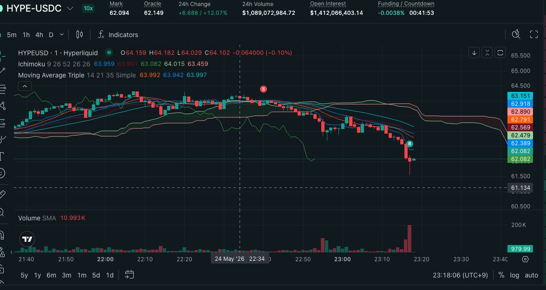The height and width of the screenshot is (290, 546).
Task: Click the TradingView logo
Action: click(27, 239)
